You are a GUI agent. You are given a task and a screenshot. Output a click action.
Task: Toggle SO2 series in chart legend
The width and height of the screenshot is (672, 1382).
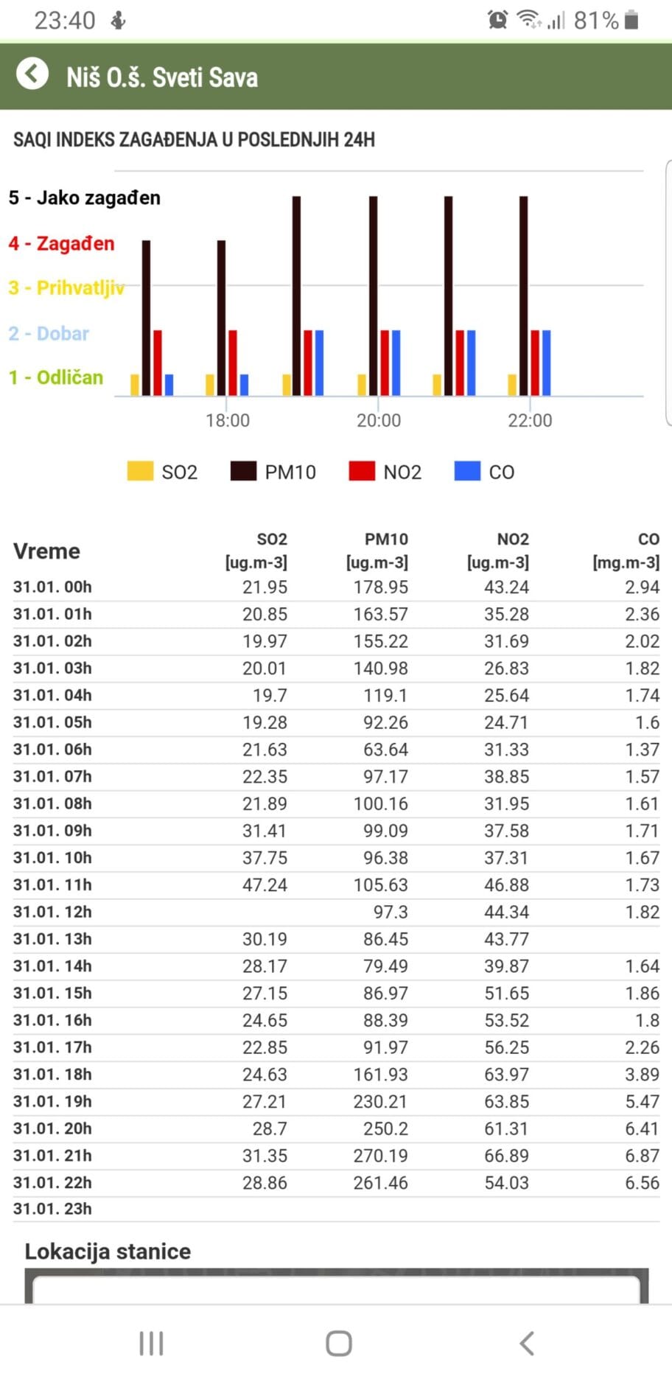163,472
